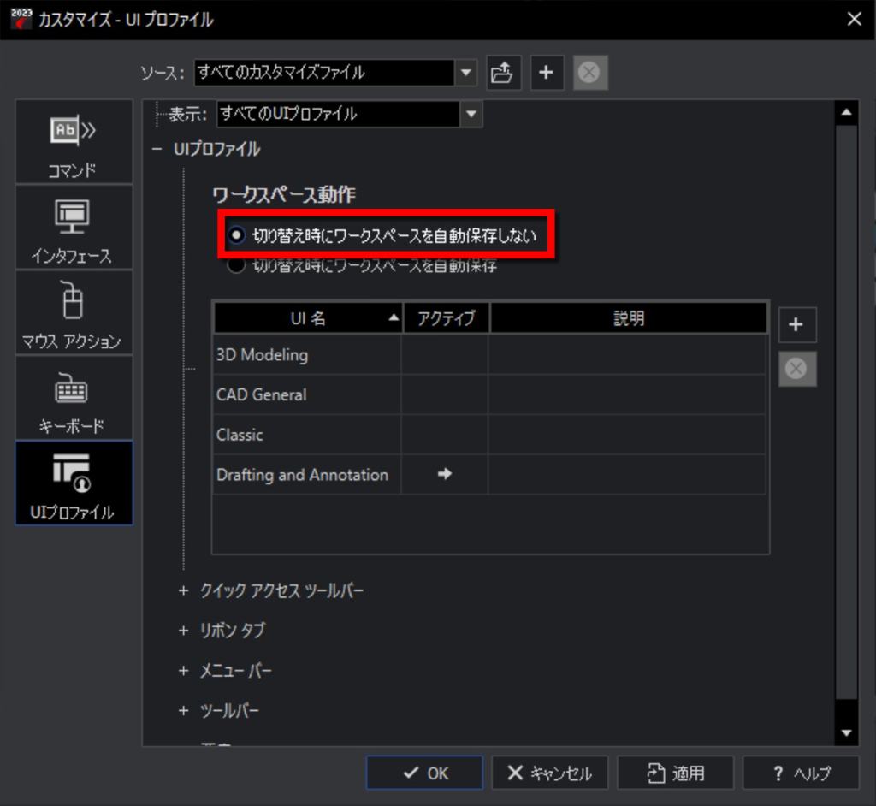Click the OK button

coord(424,773)
